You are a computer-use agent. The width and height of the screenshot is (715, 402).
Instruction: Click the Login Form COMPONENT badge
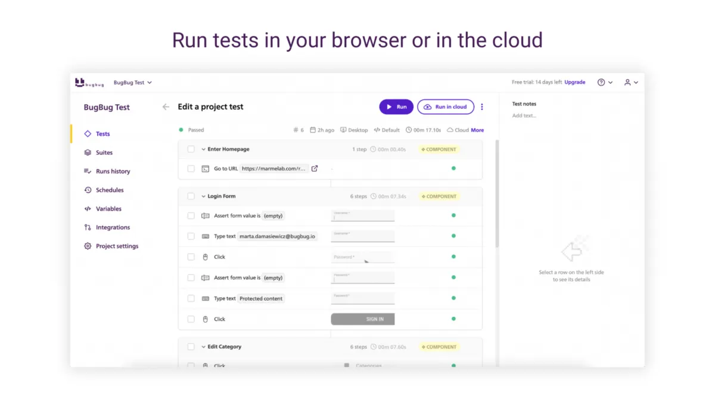pos(439,196)
